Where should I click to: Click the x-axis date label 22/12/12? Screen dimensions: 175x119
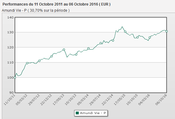[x=46, y=100]
